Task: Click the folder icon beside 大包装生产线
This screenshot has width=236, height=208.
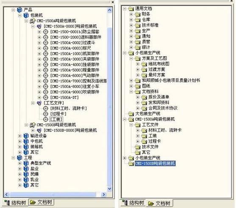Action: (x=131, y=114)
